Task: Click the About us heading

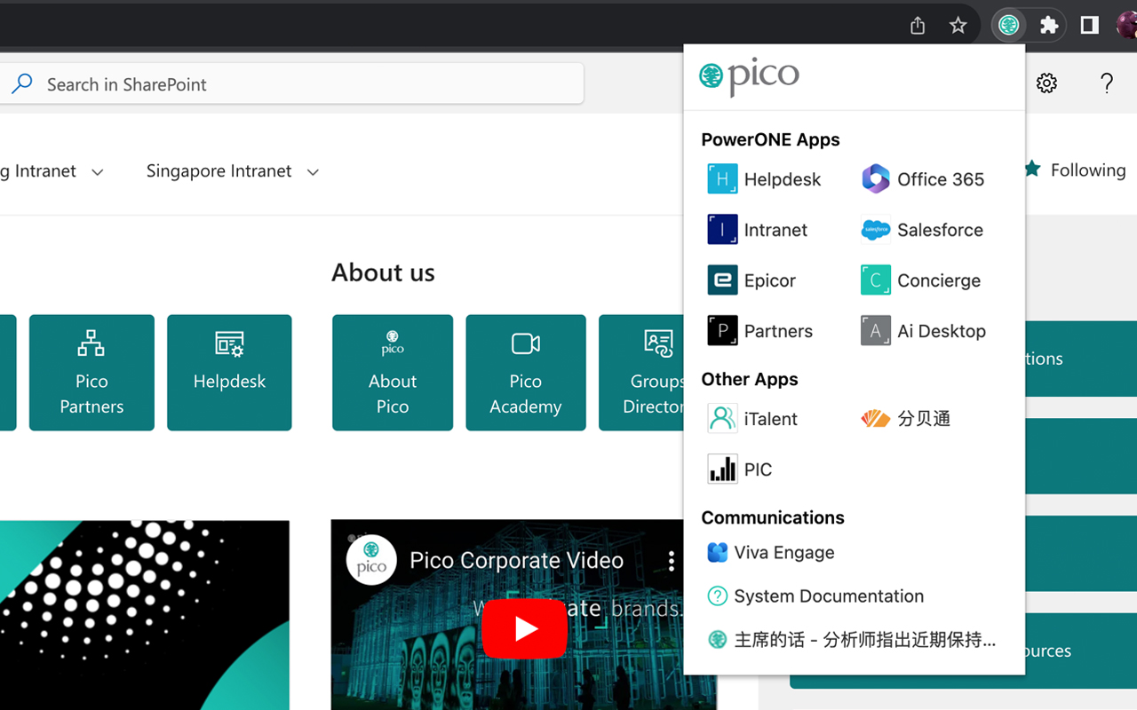Action: pos(383,272)
